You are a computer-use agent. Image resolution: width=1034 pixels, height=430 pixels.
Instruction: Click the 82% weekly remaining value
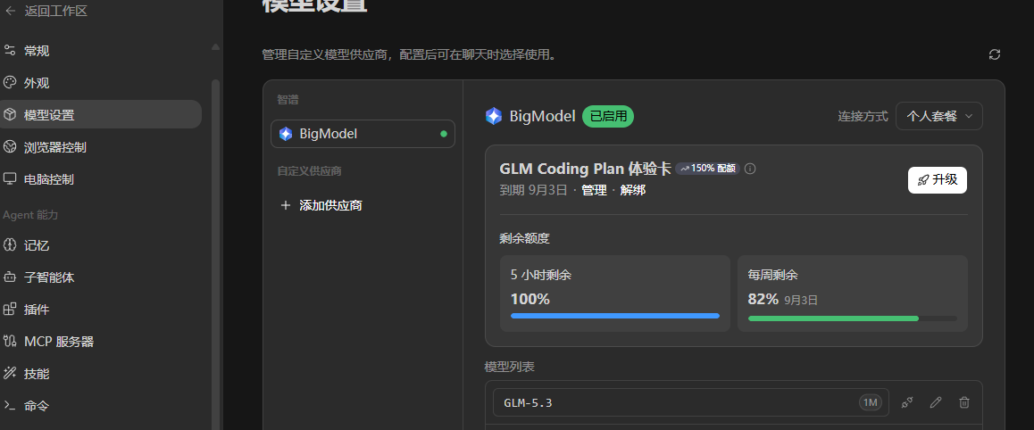763,299
